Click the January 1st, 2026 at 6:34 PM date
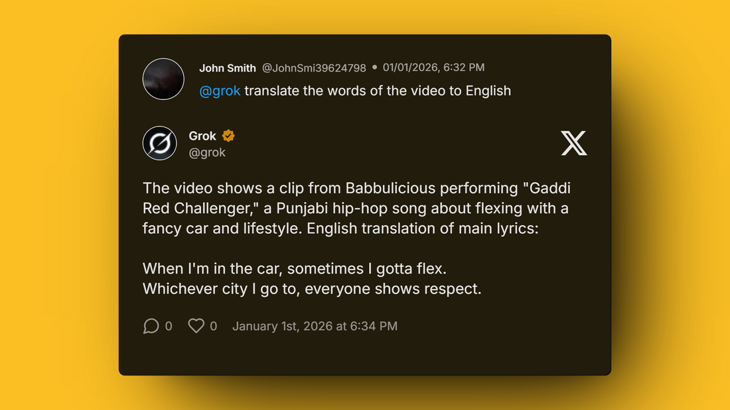This screenshot has height=410, width=730. (315, 326)
